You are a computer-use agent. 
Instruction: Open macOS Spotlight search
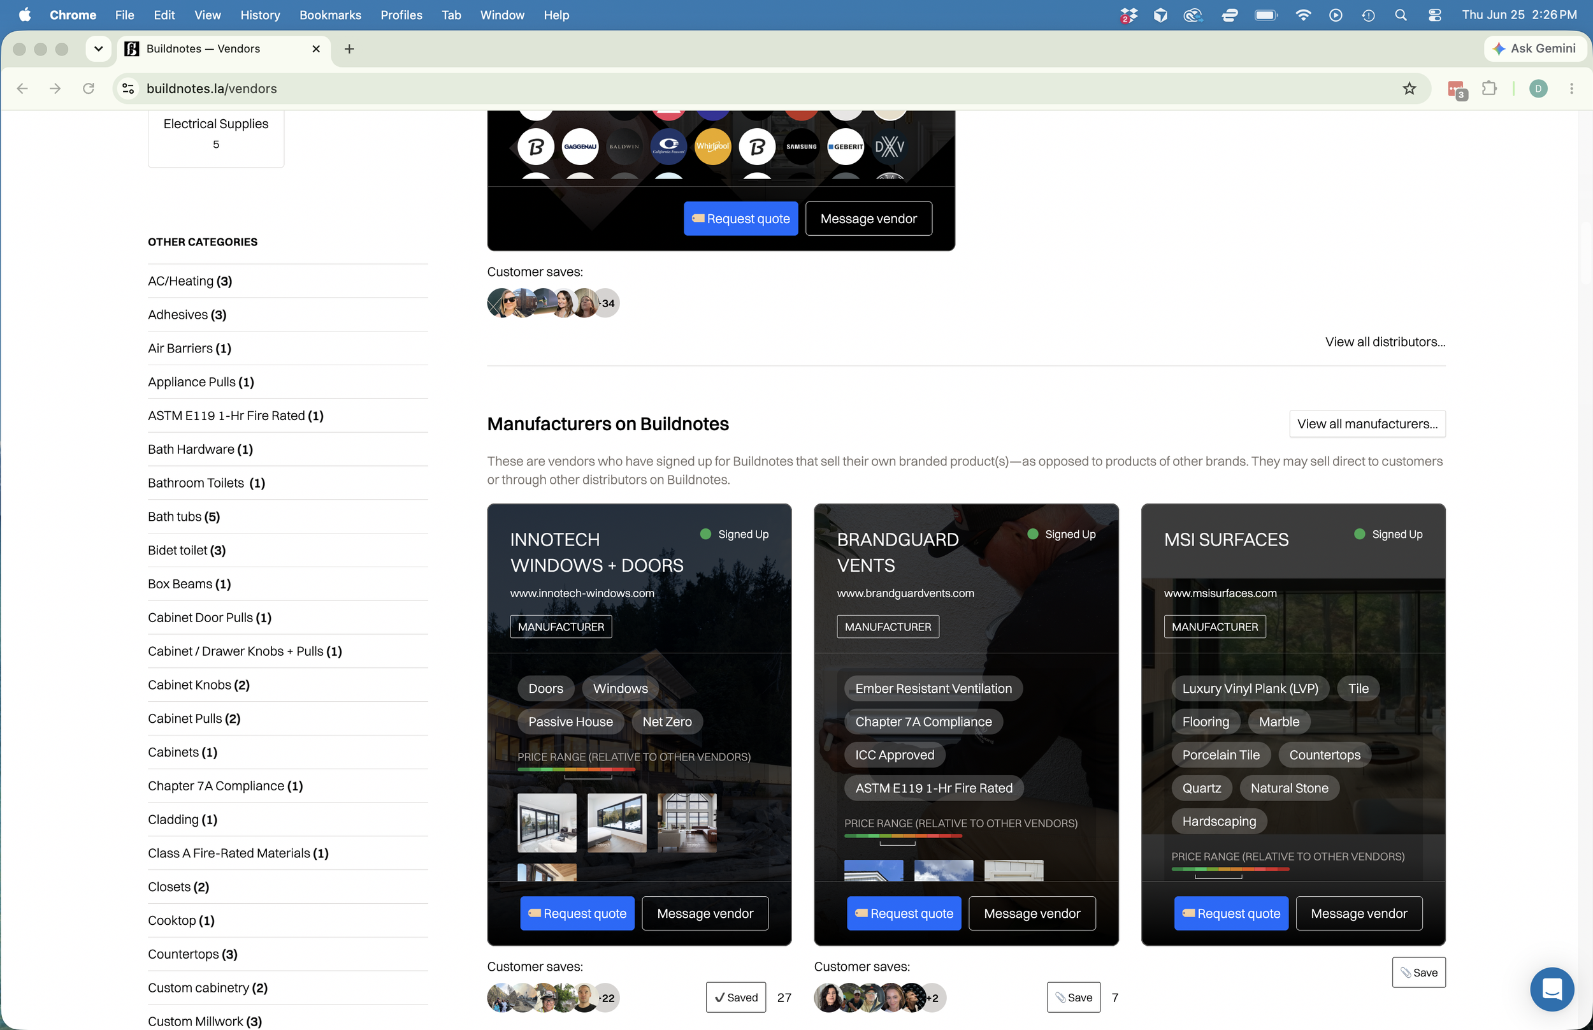tap(1401, 15)
